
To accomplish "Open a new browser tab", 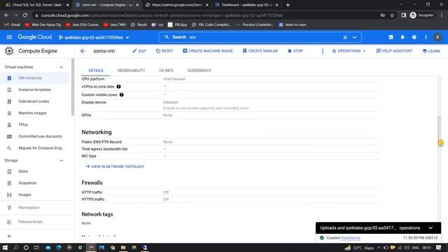I will (288, 5).
